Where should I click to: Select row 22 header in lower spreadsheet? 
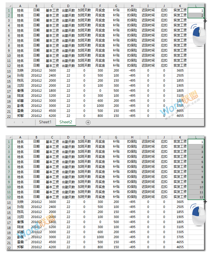[9, 248]
